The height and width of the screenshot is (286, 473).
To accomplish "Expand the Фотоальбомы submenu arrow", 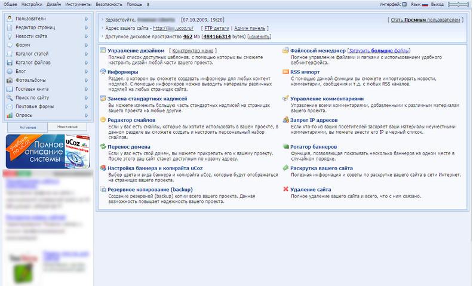I will click(87, 80).
